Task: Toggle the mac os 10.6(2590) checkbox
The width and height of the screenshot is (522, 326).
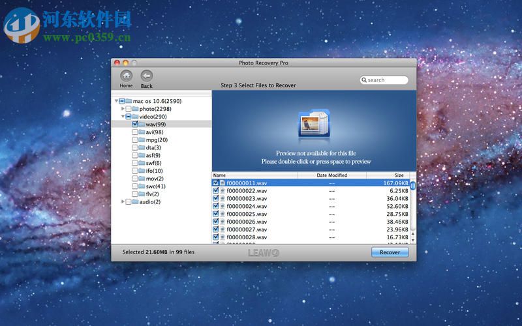Action: [x=122, y=101]
